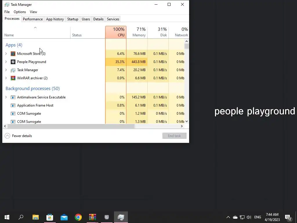Sort by the Name column header
The height and width of the screenshot is (223, 297).
point(36,32)
